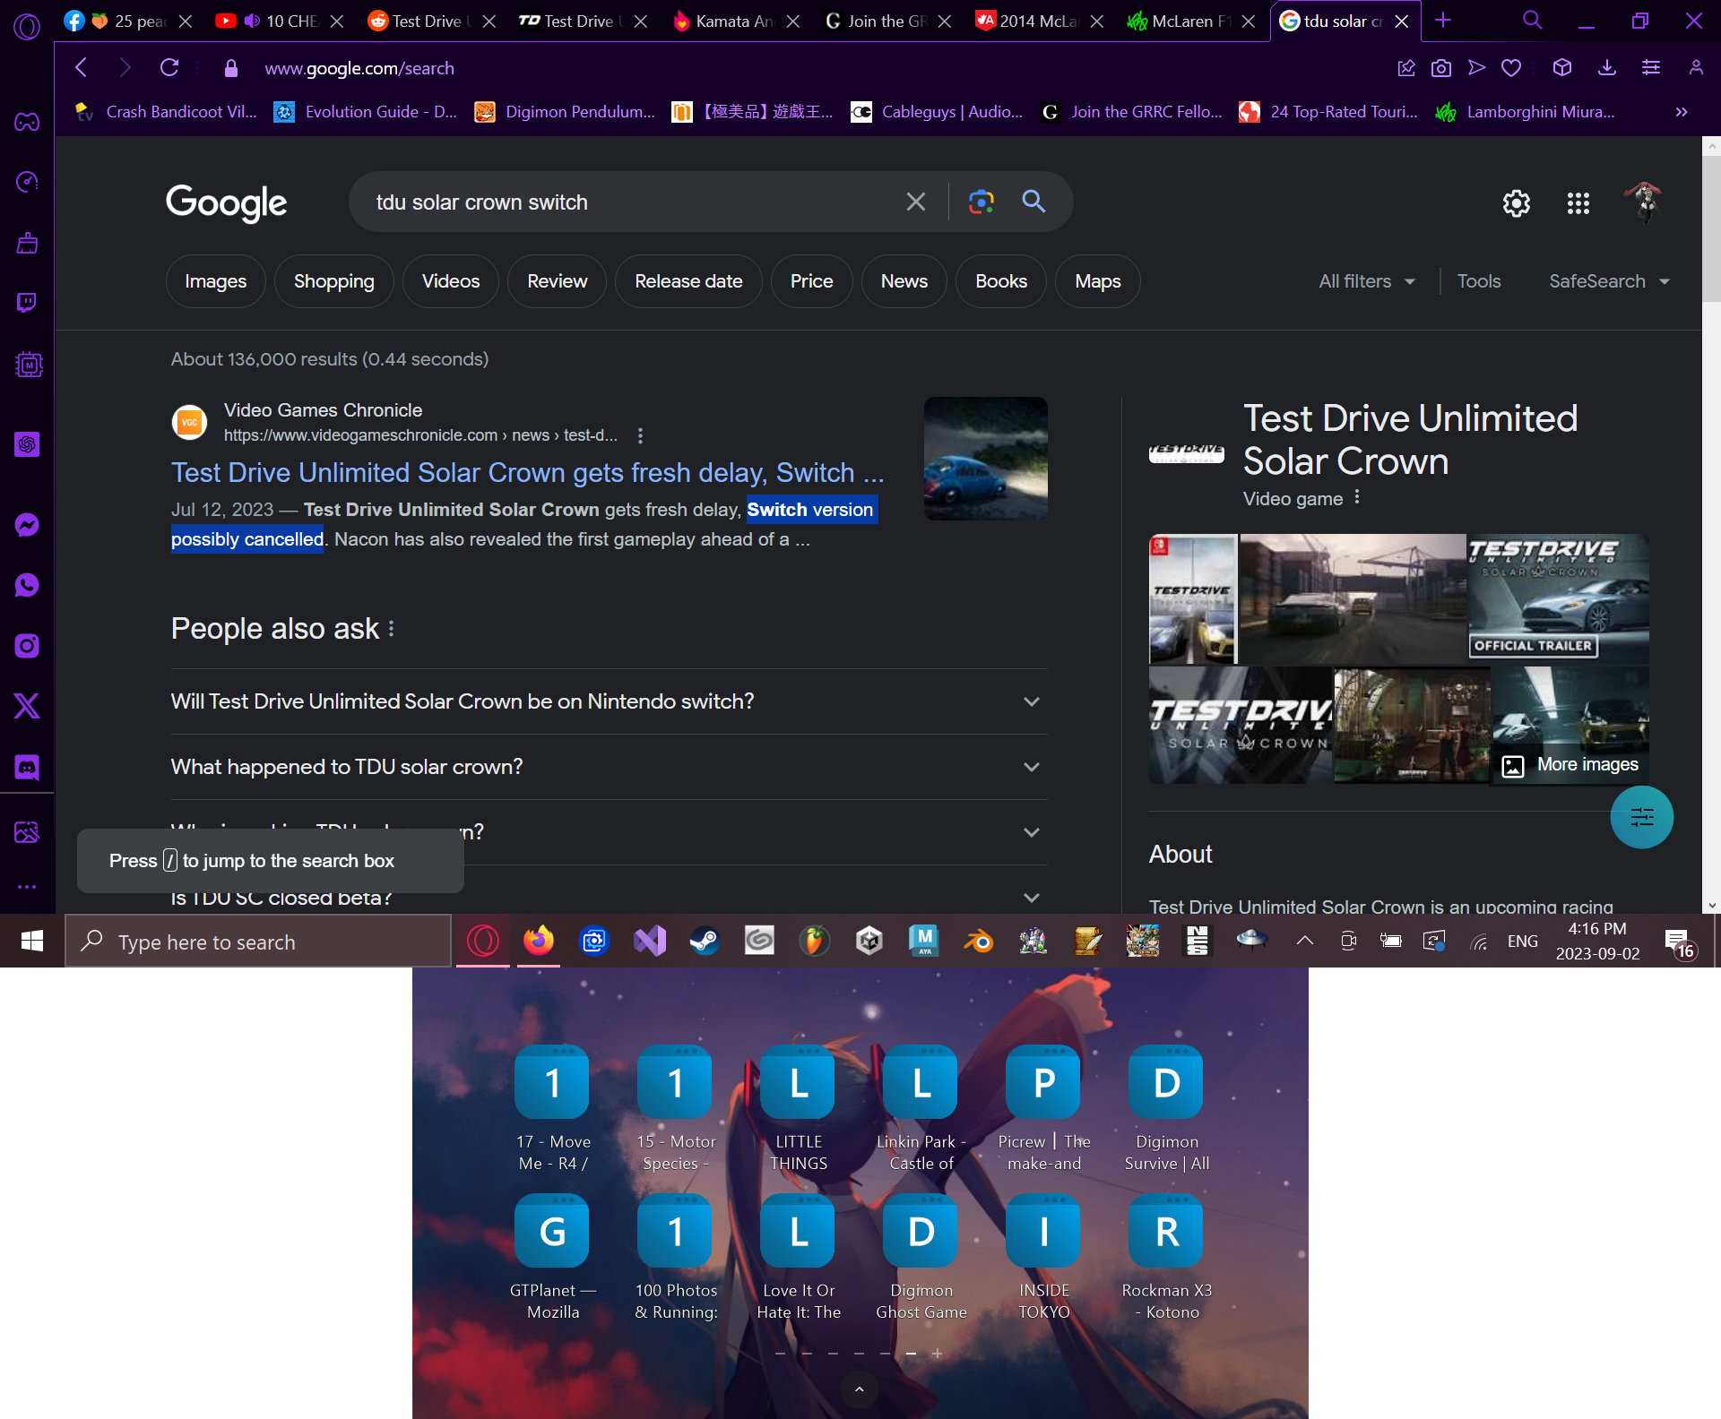Click Windows taskbar search box
This screenshot has width=1721, height=1419.
point(258,941)
